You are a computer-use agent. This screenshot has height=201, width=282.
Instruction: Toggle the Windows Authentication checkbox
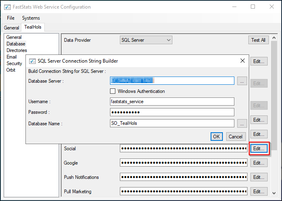(x=112, y=91)
